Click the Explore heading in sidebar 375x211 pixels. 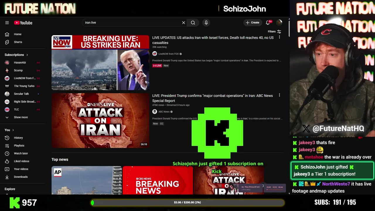[x=10, y=189]
